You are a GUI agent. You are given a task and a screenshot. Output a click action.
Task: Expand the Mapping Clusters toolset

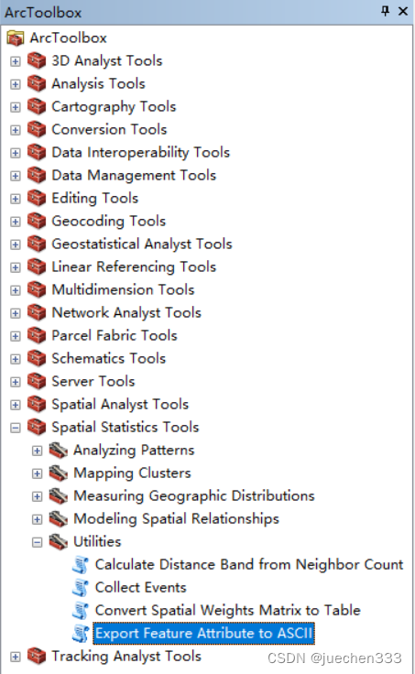point(38,473)
